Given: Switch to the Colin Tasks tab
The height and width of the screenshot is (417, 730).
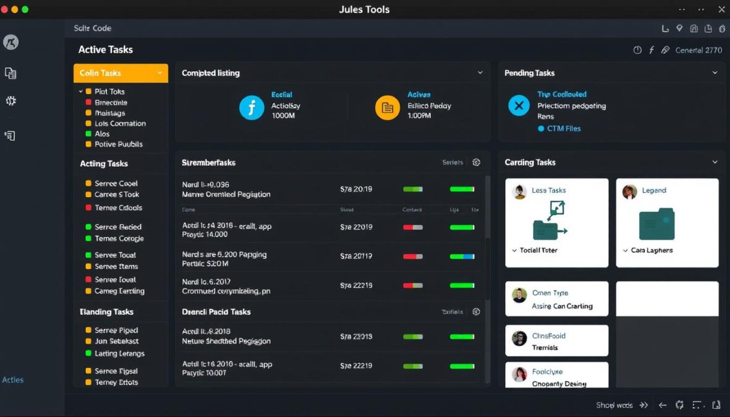Looking at the screenshot, I should 121,73.
